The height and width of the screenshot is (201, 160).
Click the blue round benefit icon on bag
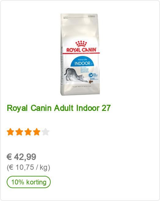(91, 75)
